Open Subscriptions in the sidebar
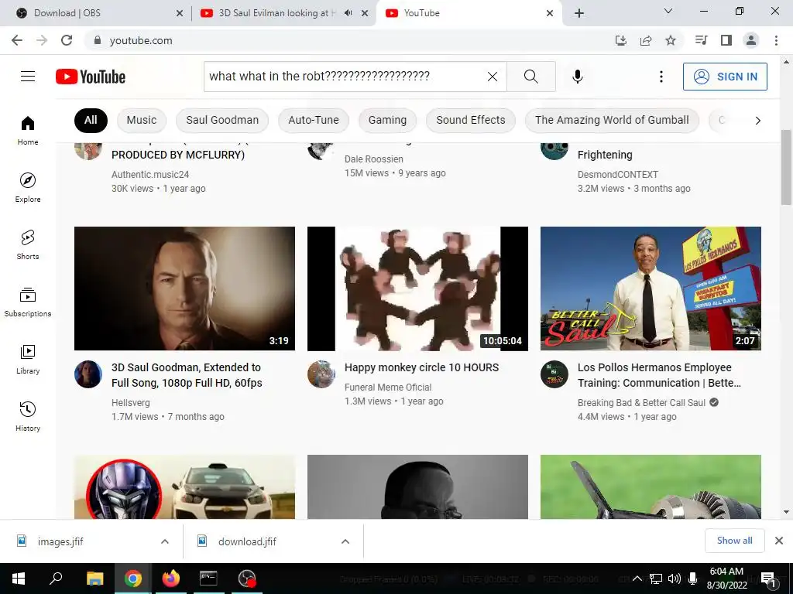This screenshot has width=793, height=594. 28,302
